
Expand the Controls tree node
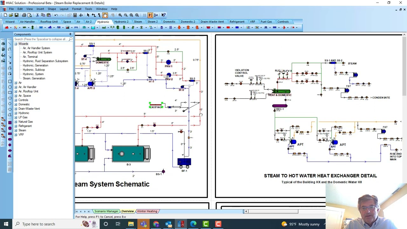click(x=16, y=100)
